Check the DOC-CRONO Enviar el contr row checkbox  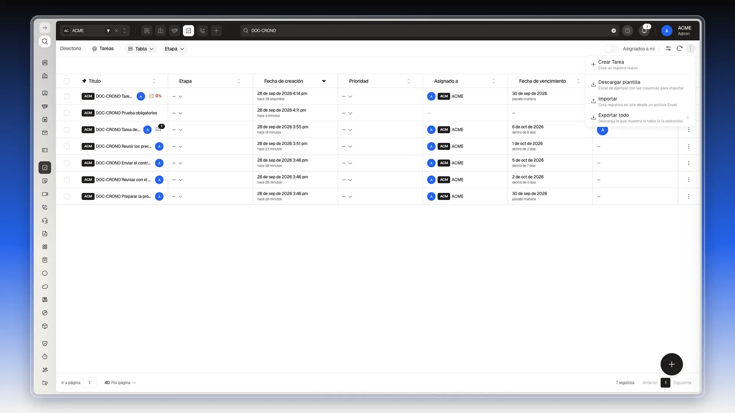[67, 163]
